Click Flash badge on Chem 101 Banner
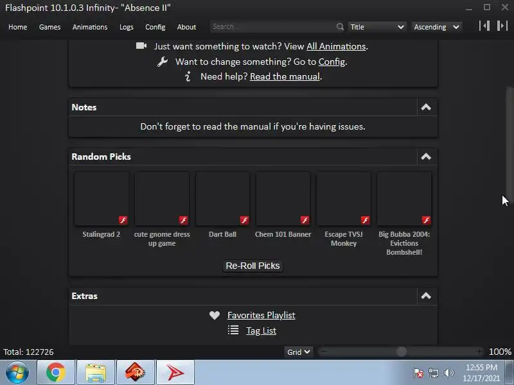This screenshot has width=514, height=385. [305, 220]
